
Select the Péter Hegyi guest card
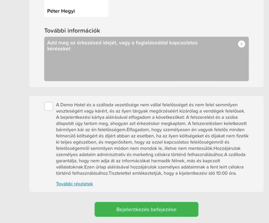(76, 9)
